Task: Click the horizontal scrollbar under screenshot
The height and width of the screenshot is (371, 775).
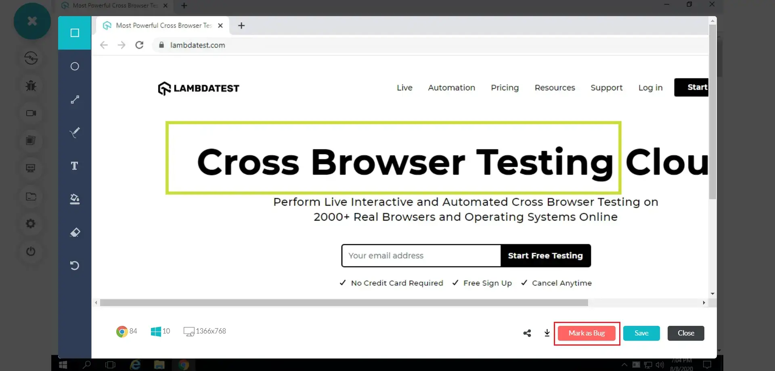Action: (x=344, y=302)
